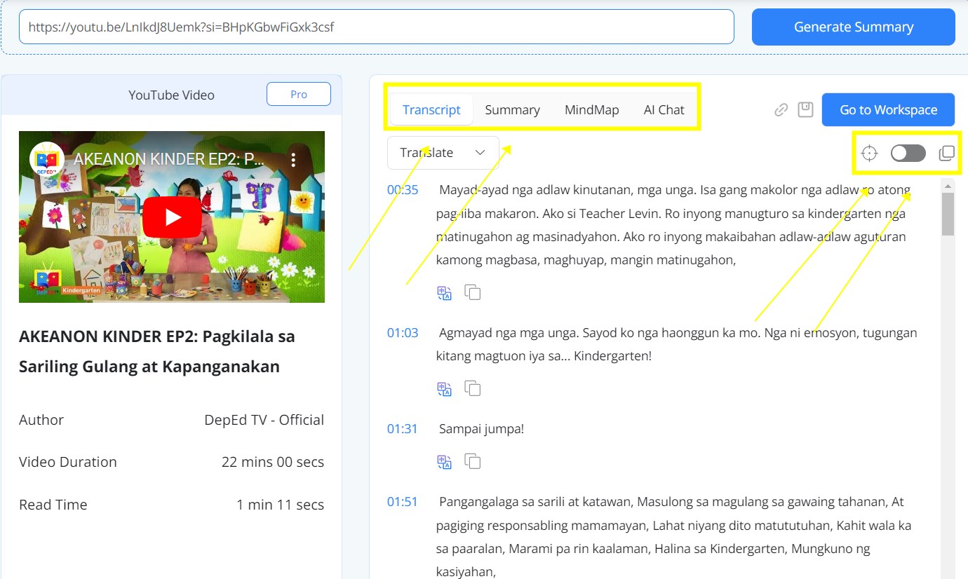The height and width of the screenshot is (579, 968).
Task: Jump to the 00:35 timestamp link
Action: coord(403,189)
